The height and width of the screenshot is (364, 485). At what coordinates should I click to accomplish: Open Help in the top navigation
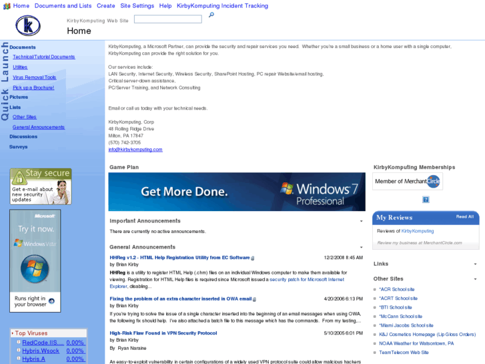click(x=165, y=6)
